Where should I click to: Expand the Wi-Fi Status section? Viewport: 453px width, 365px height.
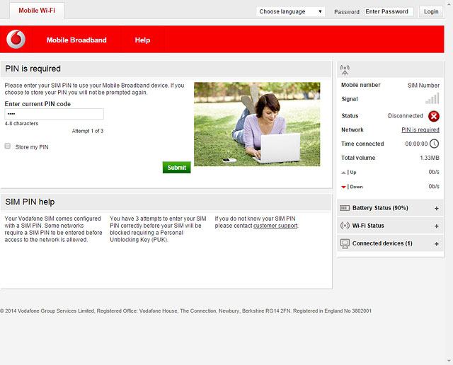point(436,226)
